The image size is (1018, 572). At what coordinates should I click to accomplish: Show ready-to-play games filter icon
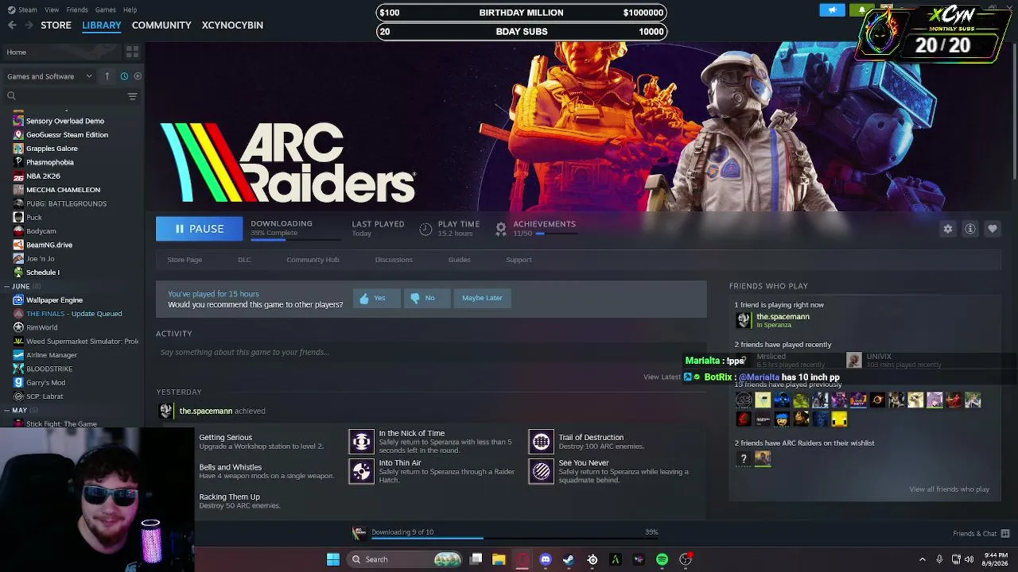coord(138,76)
